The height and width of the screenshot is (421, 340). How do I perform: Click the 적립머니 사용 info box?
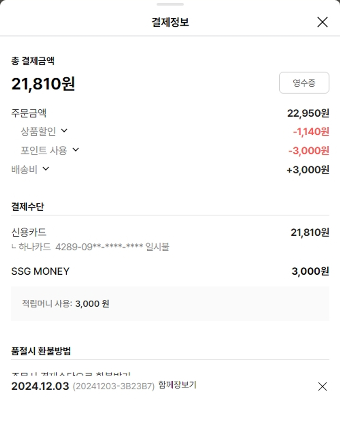point(170,303)
